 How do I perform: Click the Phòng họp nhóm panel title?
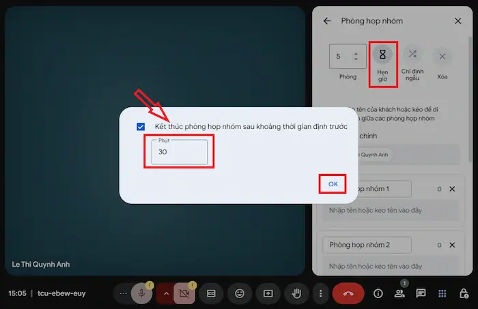[372, 21]
